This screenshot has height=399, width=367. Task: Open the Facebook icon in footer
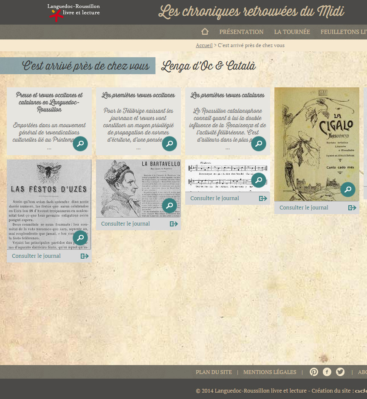[327, 372]
